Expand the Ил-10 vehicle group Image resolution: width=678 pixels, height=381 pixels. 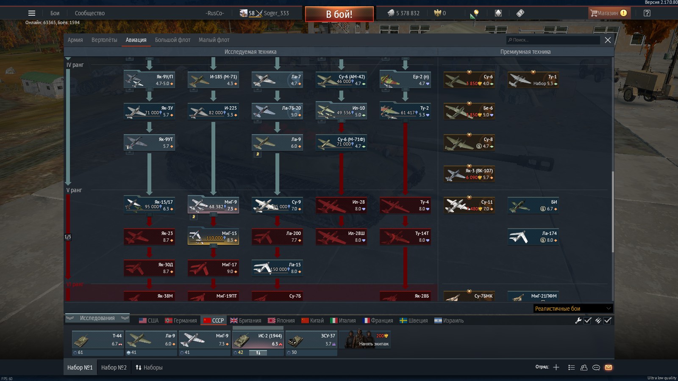click(341, 121)
